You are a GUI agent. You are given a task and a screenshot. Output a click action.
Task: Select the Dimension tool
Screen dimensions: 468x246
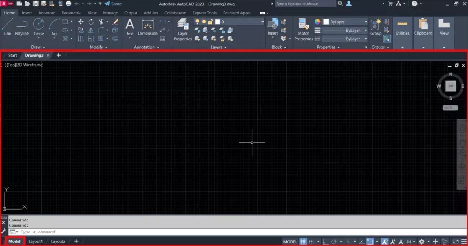tap(147, 27)
